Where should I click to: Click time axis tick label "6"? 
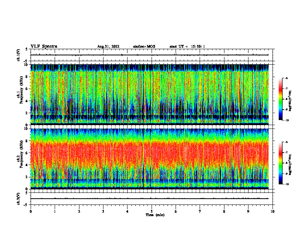(x=176, y=211)
